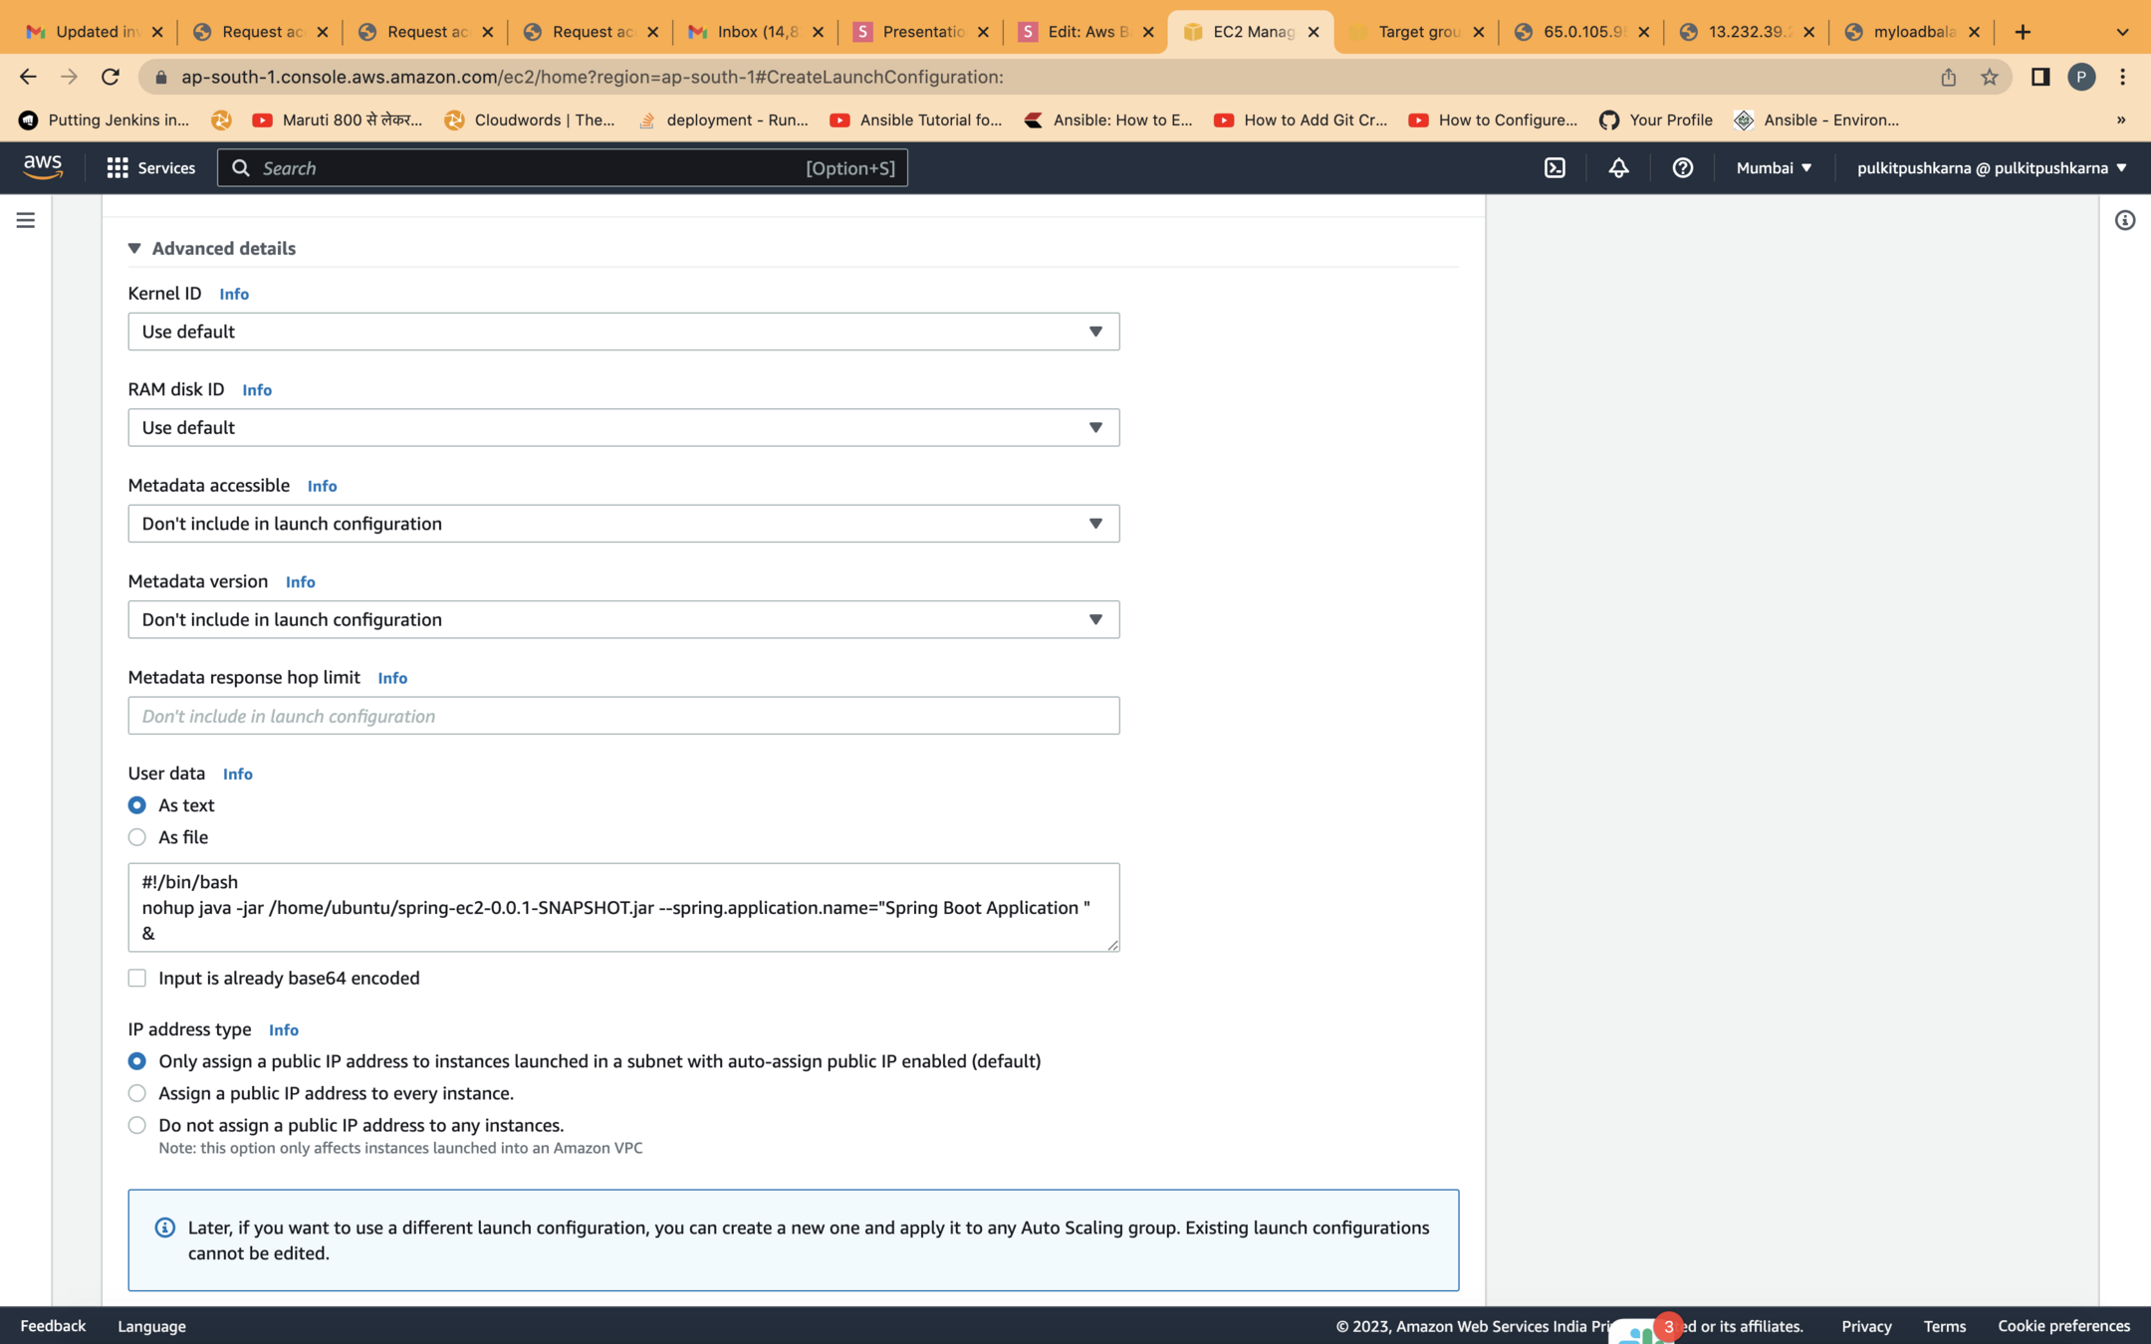Check Input is already base64 encoded
Screen dimensions: 2151x1344
point(137,978)
